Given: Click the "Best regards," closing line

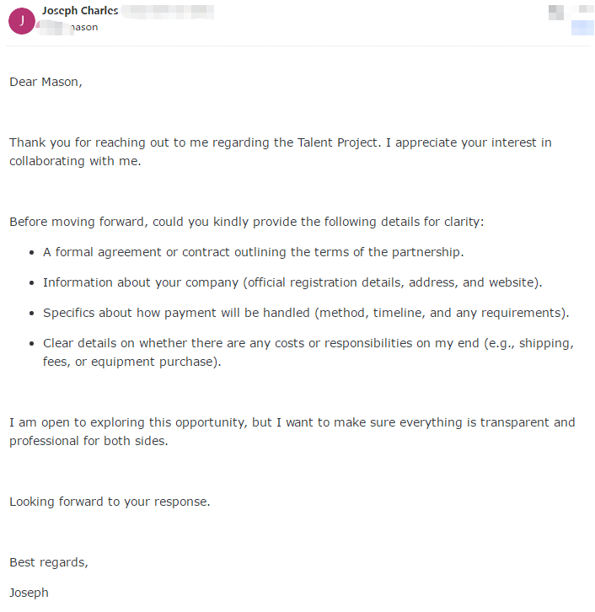Looking at the screenshot, I should pyautogui.click(x=48, y=562).
